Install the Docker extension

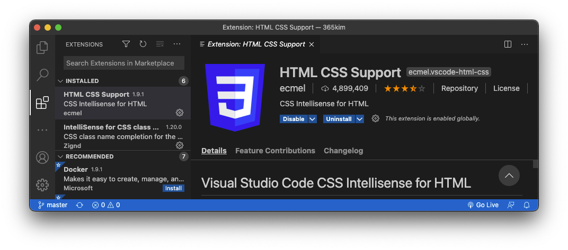tap(173, 188)
